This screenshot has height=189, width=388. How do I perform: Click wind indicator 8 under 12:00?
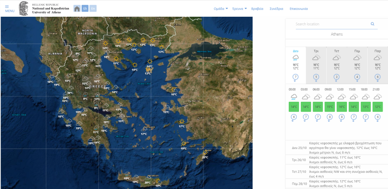click(342, 118)
